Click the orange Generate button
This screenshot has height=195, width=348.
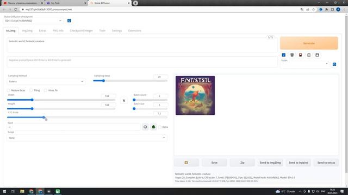[x=309, y=43]
